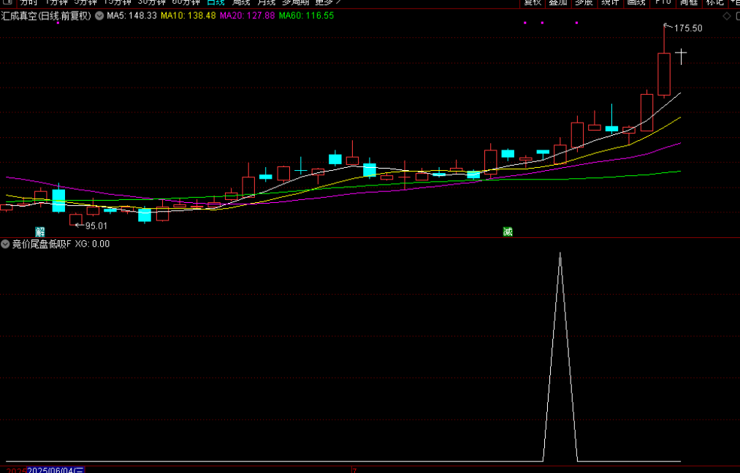Switch to the 周线 weekly period tab

(x=241, y=3)
